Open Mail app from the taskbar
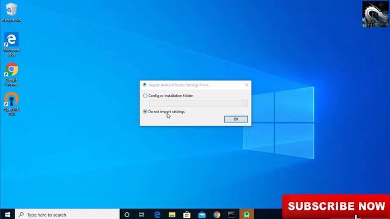 tap(202, 215)
